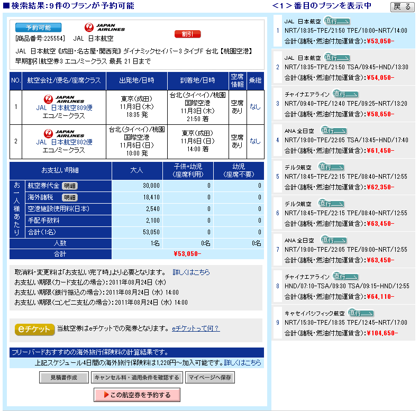Click the 2,540 airport facility fee value
Screen dimensions: 419x411
[x=153, y=209]
